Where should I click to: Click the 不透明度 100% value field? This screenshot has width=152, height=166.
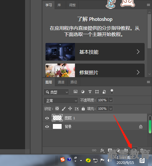tap(103, 100)
